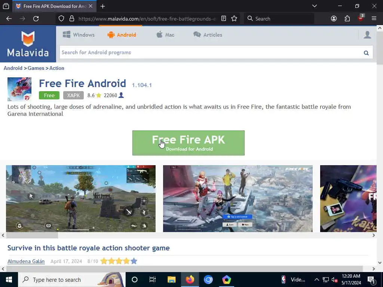Image resolution: width=383 pixels, height=287 pixels.
Task: List all tabs dropdown arrow
Action: 314,6
